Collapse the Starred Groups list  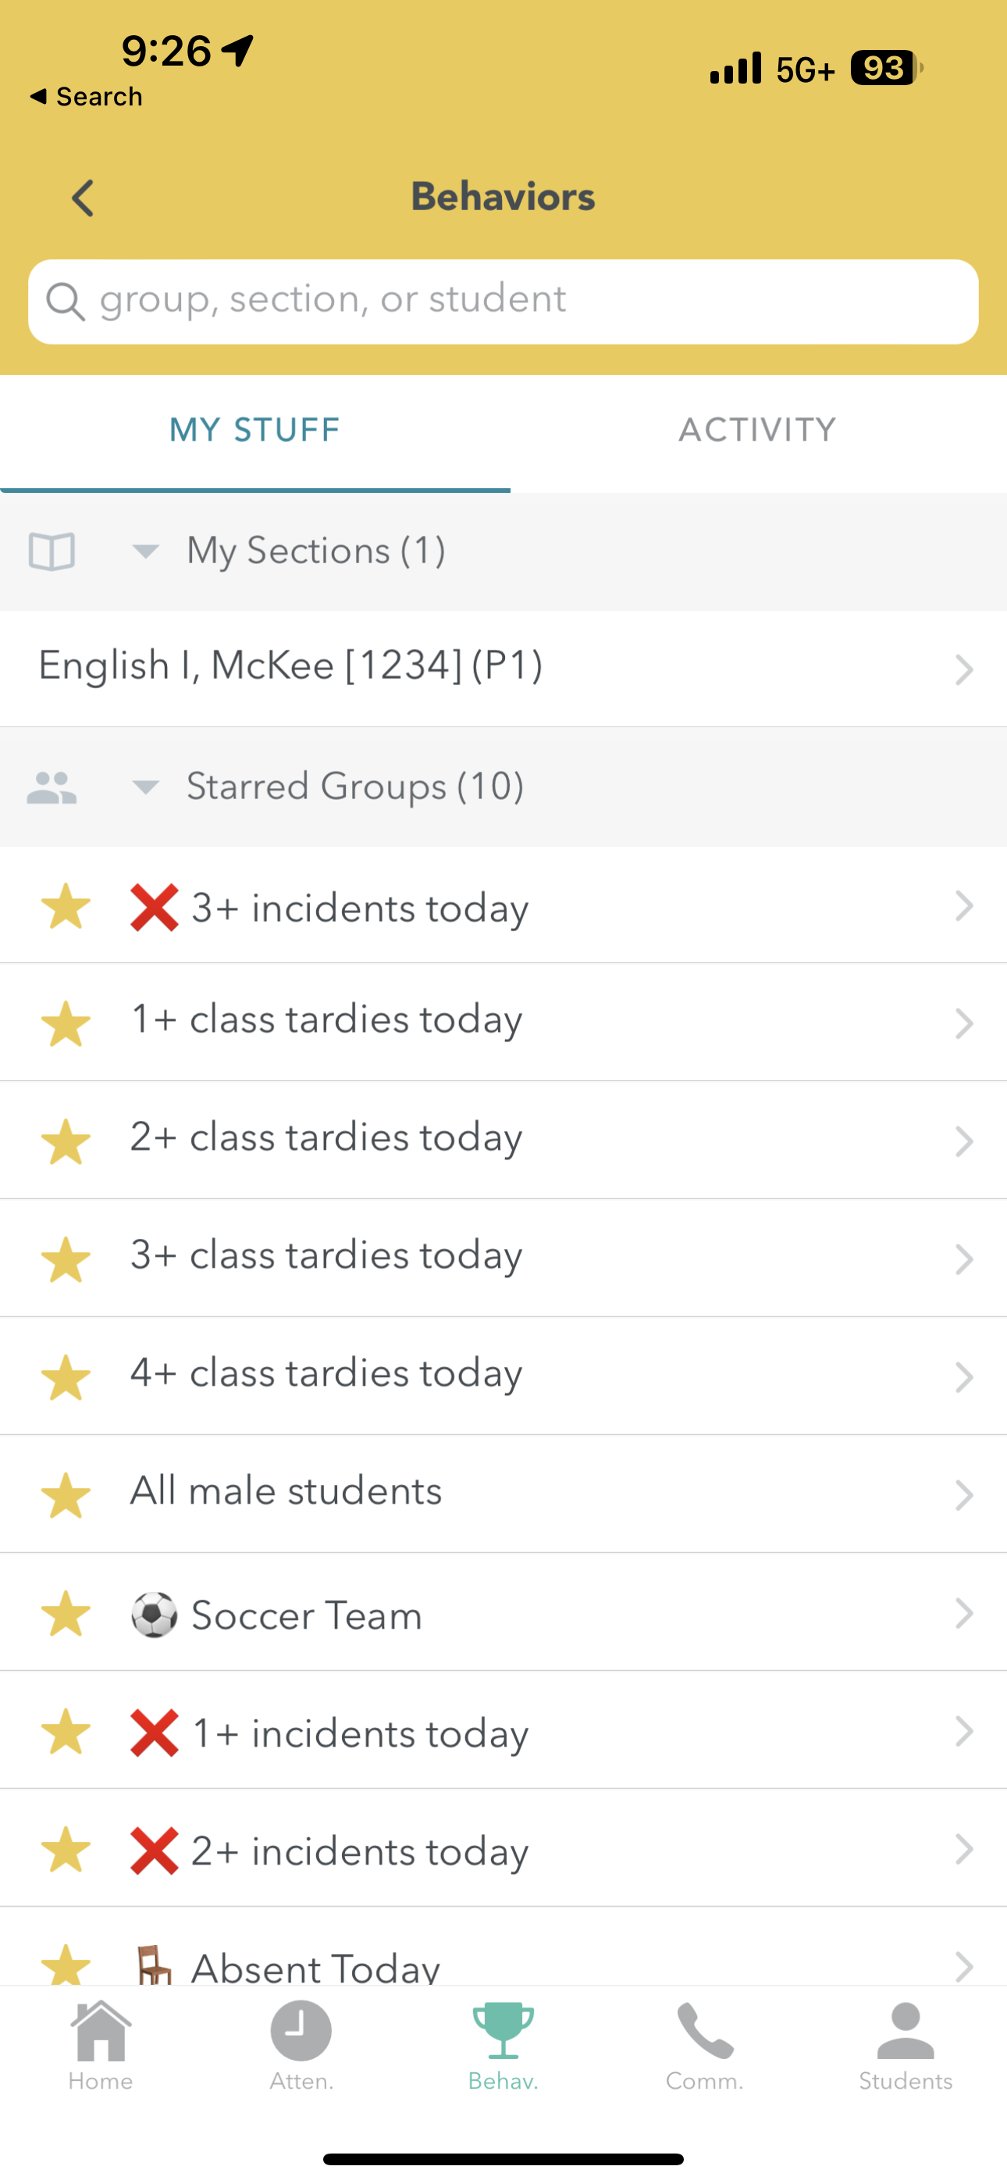(x=146, y=787)
